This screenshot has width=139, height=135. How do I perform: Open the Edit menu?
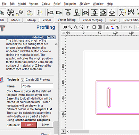(x=12, y=4)
